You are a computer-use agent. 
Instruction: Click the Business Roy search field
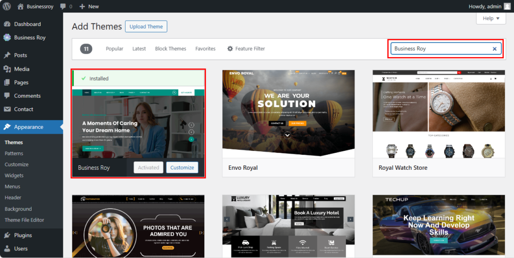pos(439,49)
